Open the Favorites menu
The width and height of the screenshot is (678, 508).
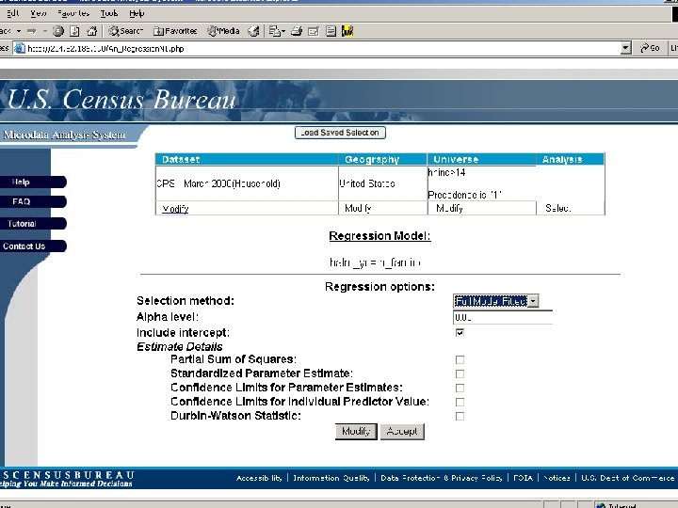tap(73, 13)
